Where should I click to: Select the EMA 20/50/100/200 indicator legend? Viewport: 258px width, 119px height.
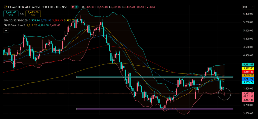click(x=16, y=20)
